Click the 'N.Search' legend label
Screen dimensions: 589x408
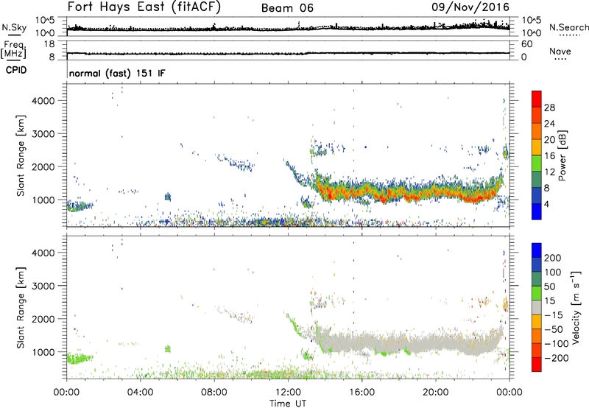pyautogui.click(x=569, y=27)
